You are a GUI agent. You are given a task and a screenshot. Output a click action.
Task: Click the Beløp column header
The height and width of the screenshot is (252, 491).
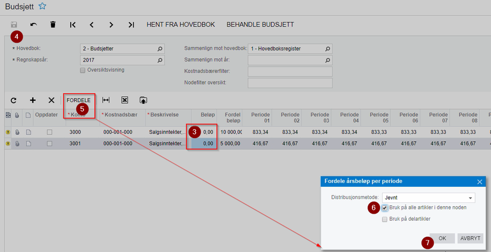[204, 118]
